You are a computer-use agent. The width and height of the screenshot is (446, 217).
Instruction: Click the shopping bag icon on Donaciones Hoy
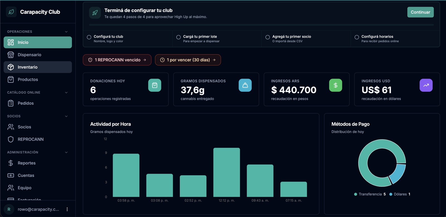(x=155, y=85)
